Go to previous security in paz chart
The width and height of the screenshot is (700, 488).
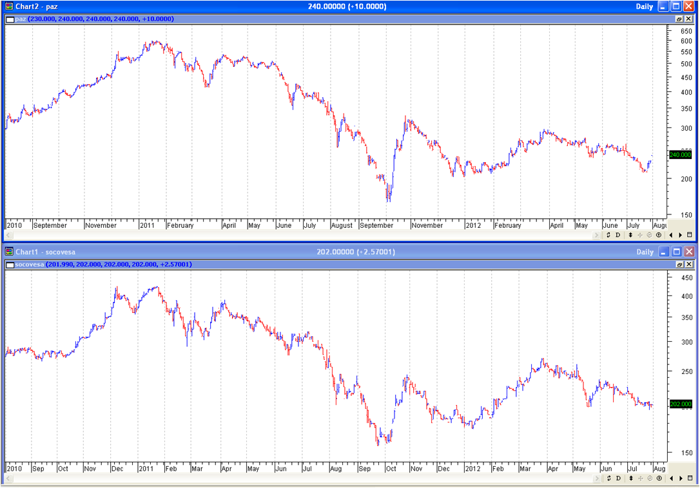[x=670, y=235]
